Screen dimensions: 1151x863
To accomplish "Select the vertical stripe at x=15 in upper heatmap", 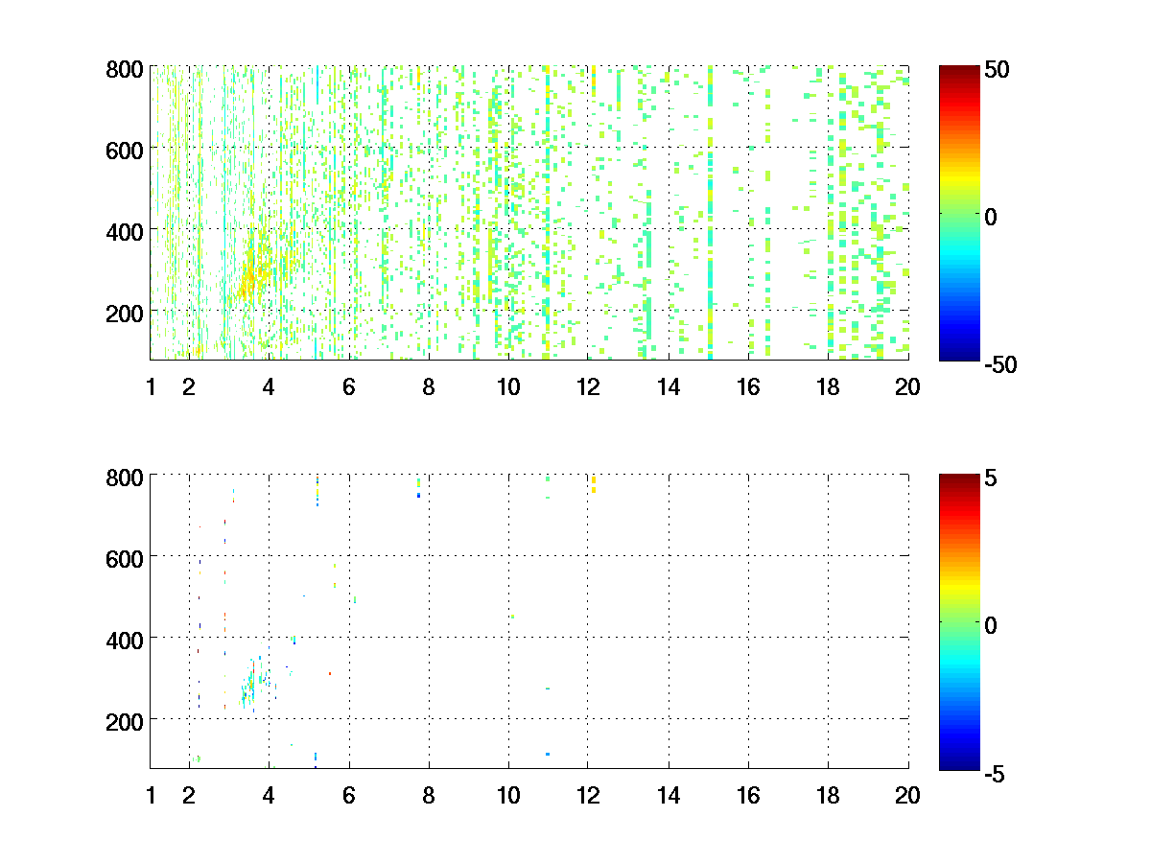I will [710, 213].
